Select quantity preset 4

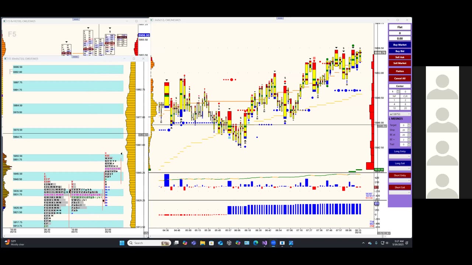(x=394, y=104)
